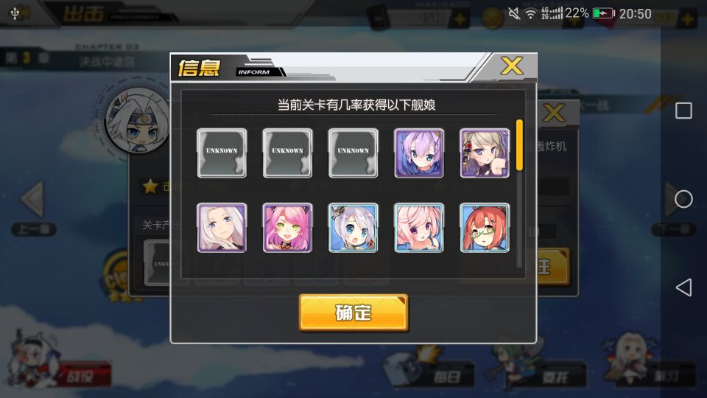Tap Android back triangle button
707x398 pixels.
pyautogui.click(x=683, y=287)
